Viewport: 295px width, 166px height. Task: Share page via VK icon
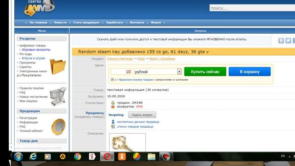point(281,41)
